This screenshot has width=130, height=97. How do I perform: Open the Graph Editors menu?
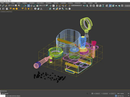tap(40, 3)
